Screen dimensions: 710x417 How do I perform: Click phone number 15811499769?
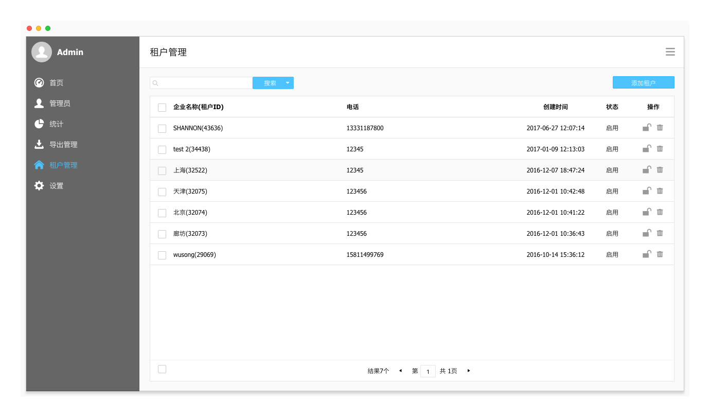point(365,255)
